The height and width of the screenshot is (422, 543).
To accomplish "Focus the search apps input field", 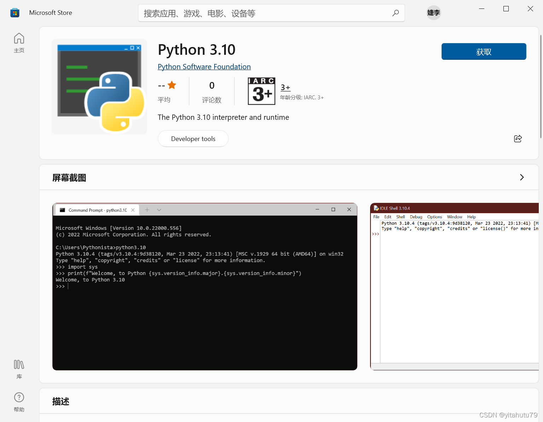I will click(271, 13).
